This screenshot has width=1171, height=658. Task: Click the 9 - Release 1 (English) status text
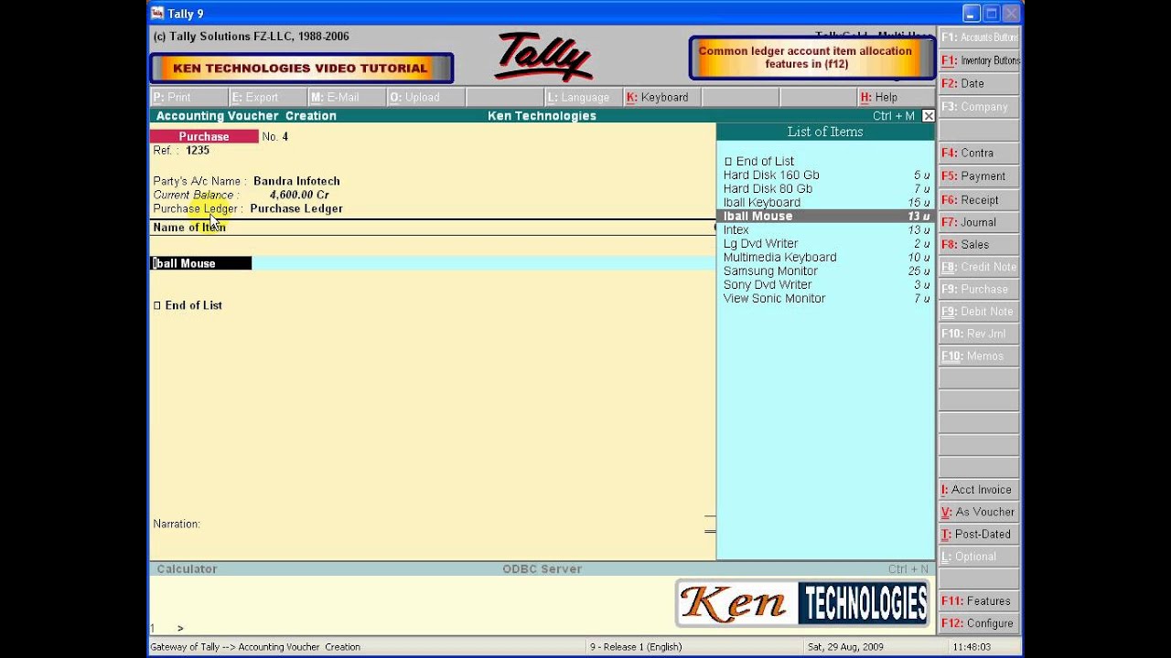pyautogui.click(x=636, y=647)
